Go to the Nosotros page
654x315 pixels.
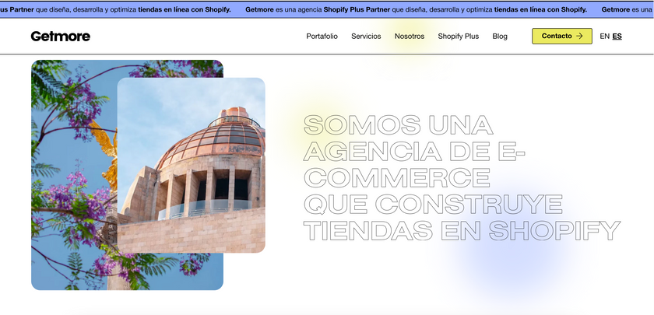click(410, 37)
